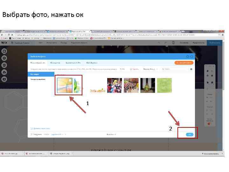Click the red Удалить delete link

134,69
